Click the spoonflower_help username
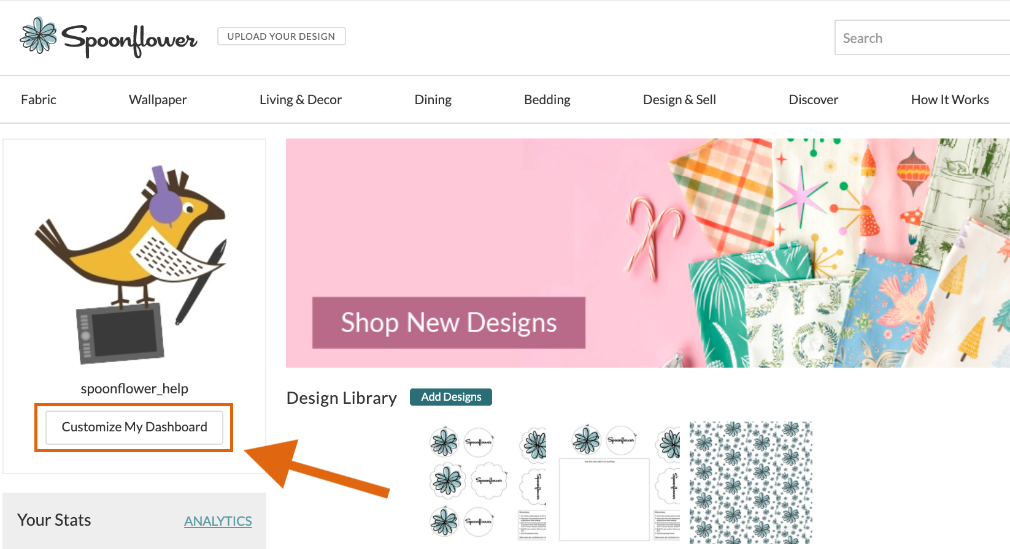The image size is (1010, 549). [x=134, y=388]
